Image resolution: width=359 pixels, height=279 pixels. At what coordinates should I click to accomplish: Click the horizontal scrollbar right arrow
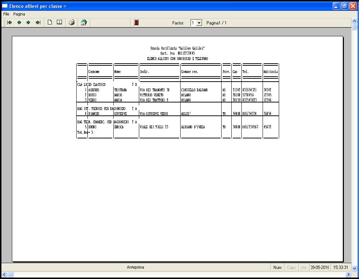(348, 274)
